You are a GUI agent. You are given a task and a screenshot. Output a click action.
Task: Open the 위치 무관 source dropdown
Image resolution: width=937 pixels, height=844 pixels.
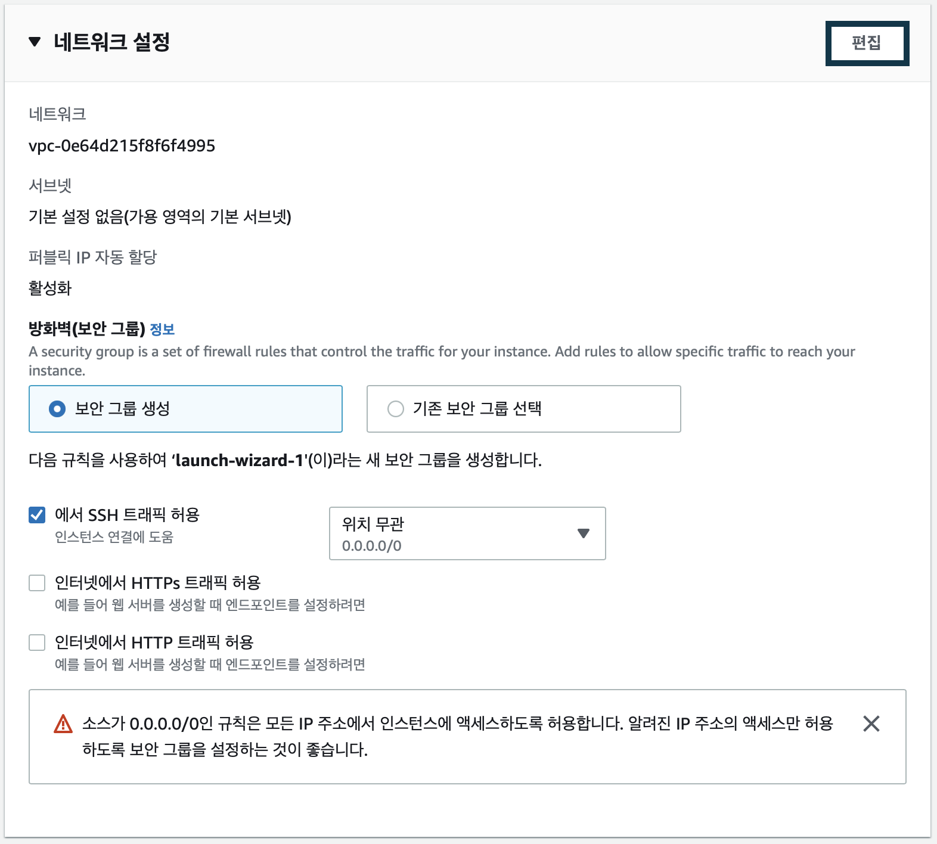click(467, 533)
